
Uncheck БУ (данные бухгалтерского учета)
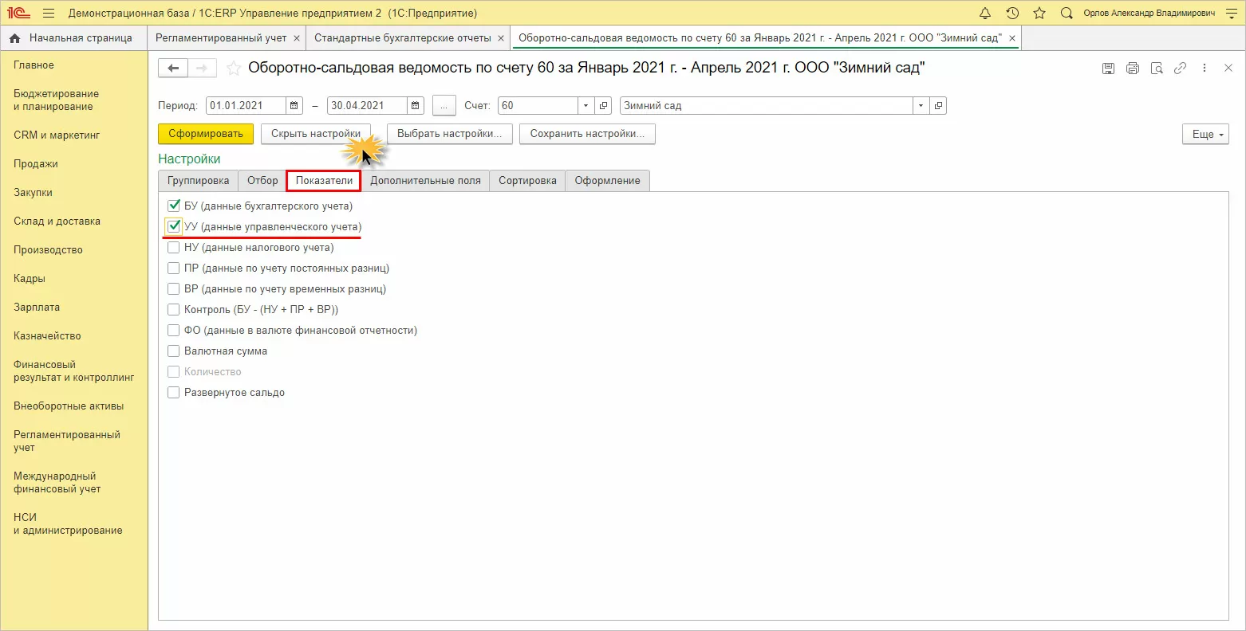[174, 206]
